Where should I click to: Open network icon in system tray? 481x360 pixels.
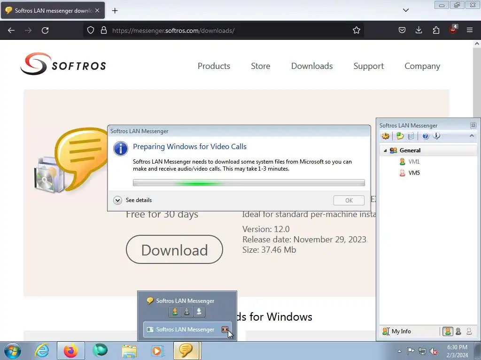click(422, 351)
